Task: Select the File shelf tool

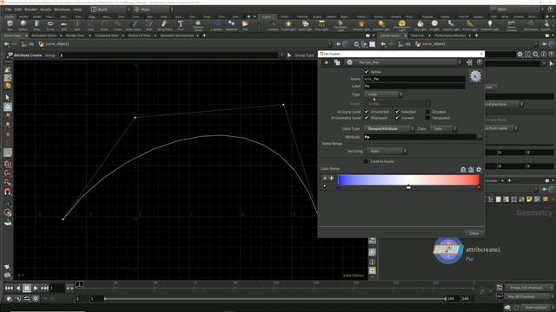Action: (x=245, y=25)
